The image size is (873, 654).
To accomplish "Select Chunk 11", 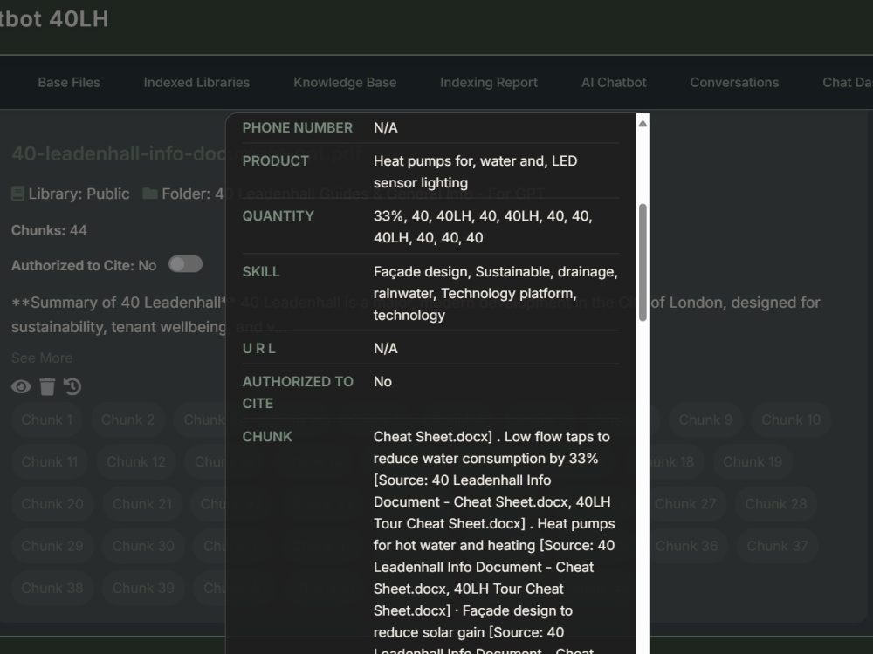I will click(x=50, y=461).
